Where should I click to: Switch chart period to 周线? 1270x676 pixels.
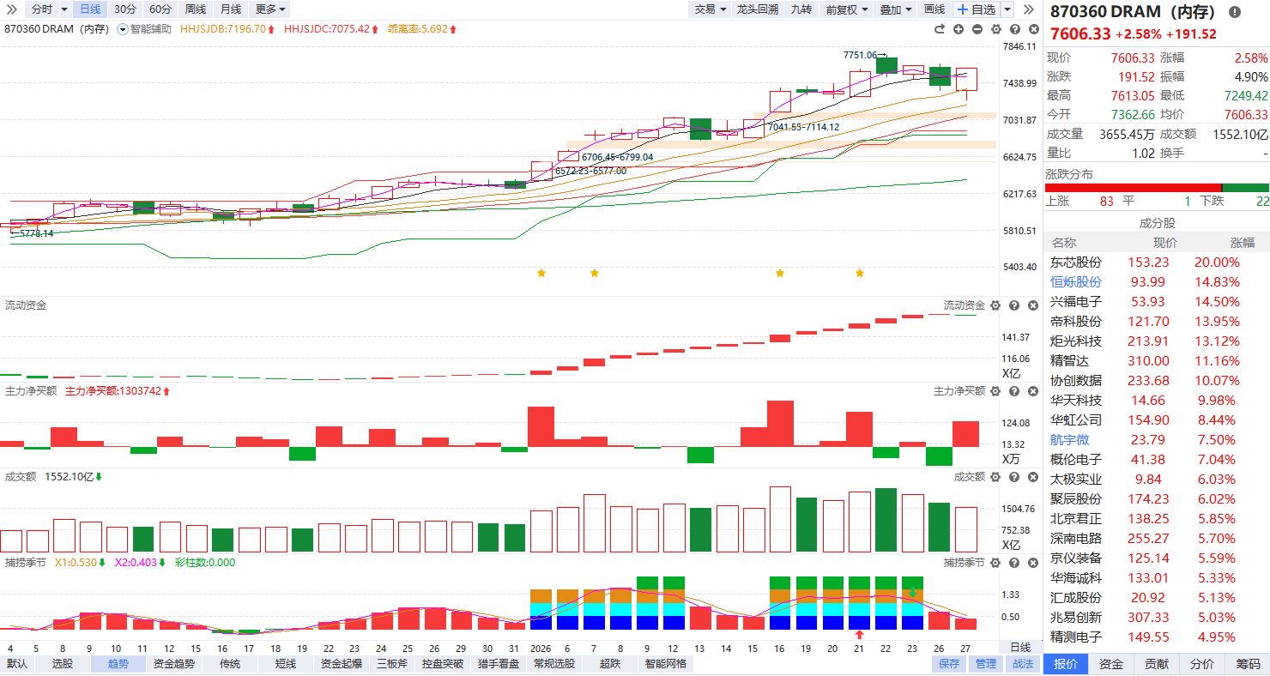196,9
